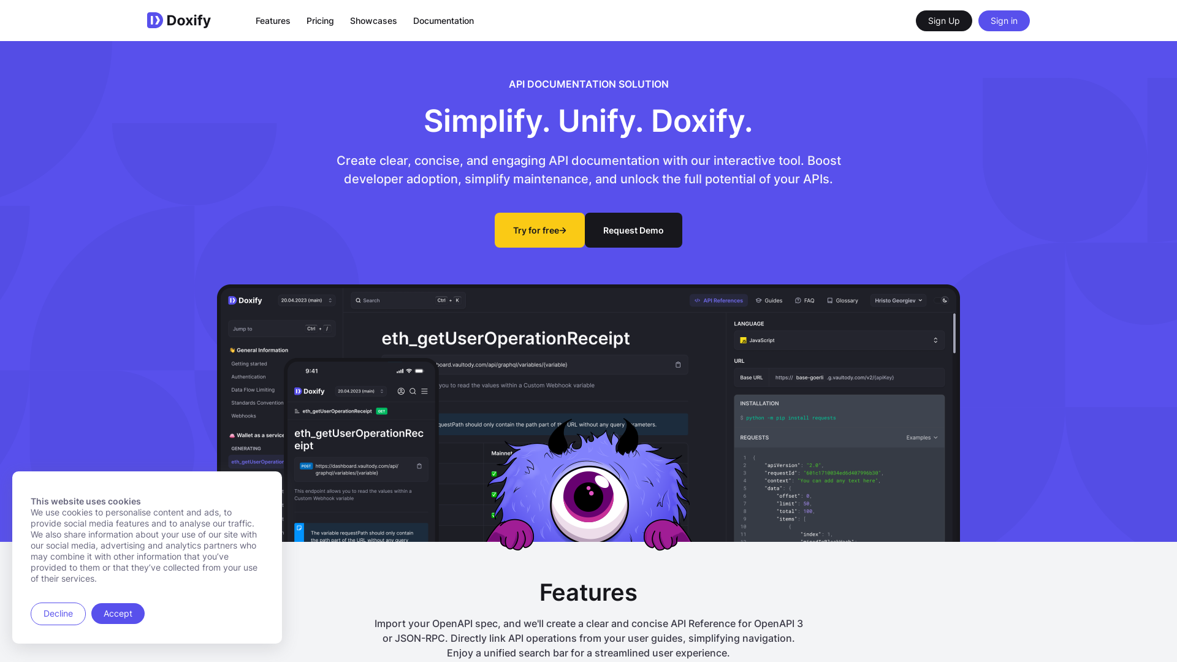Image resolution: width=1177 pixels, height=662 pixels.
Task: Click the Request Demo button
Action: (x=633, y=230)
